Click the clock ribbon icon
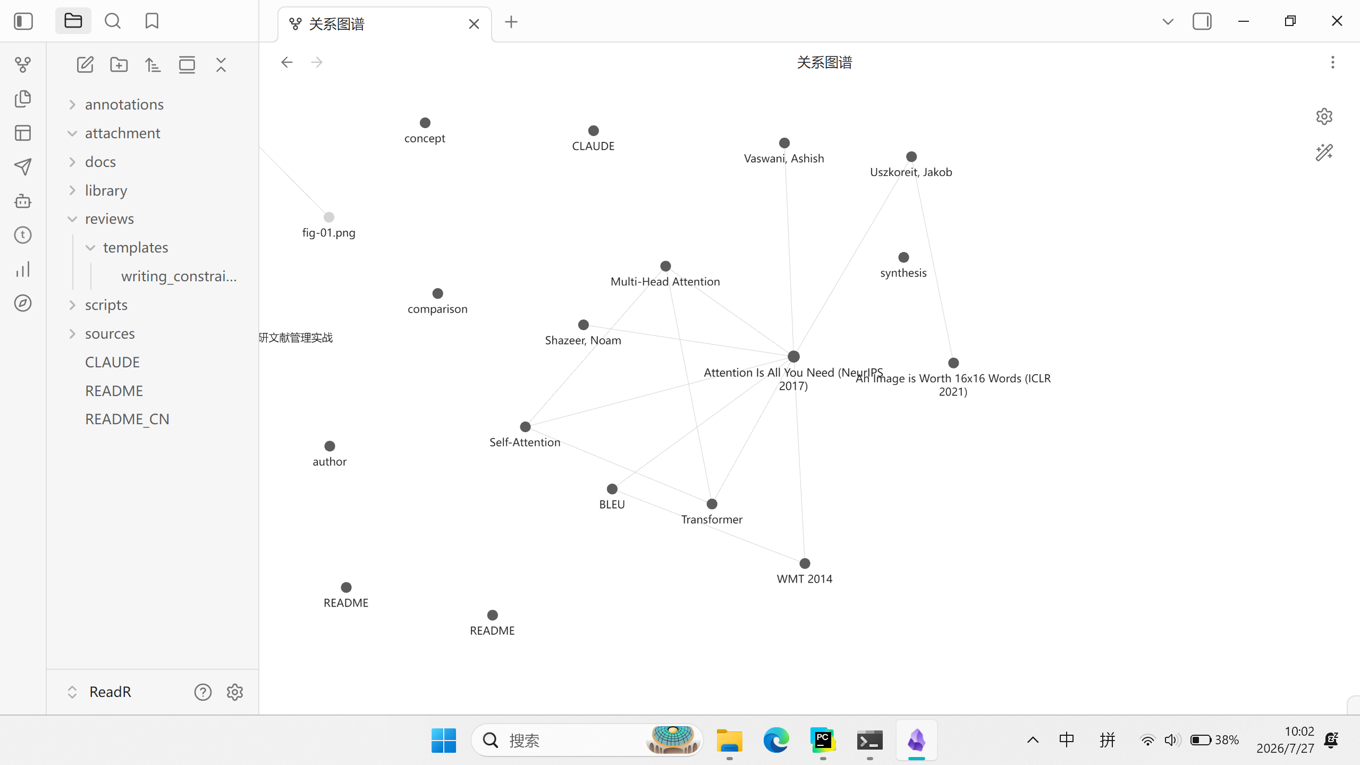 tap(23, 235)
